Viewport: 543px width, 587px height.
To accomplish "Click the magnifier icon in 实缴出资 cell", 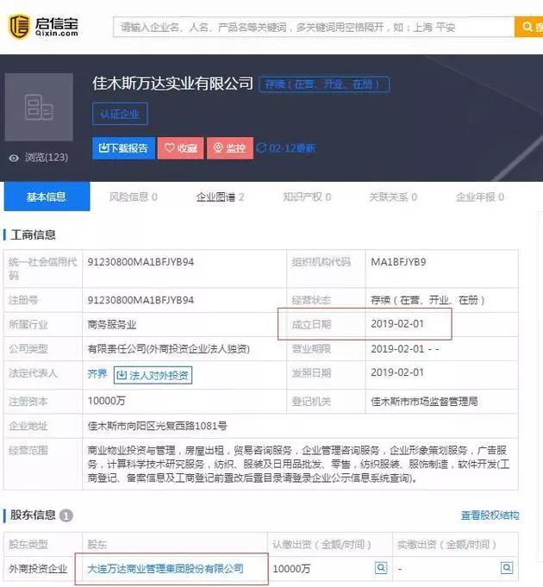I will click(507, 567).
